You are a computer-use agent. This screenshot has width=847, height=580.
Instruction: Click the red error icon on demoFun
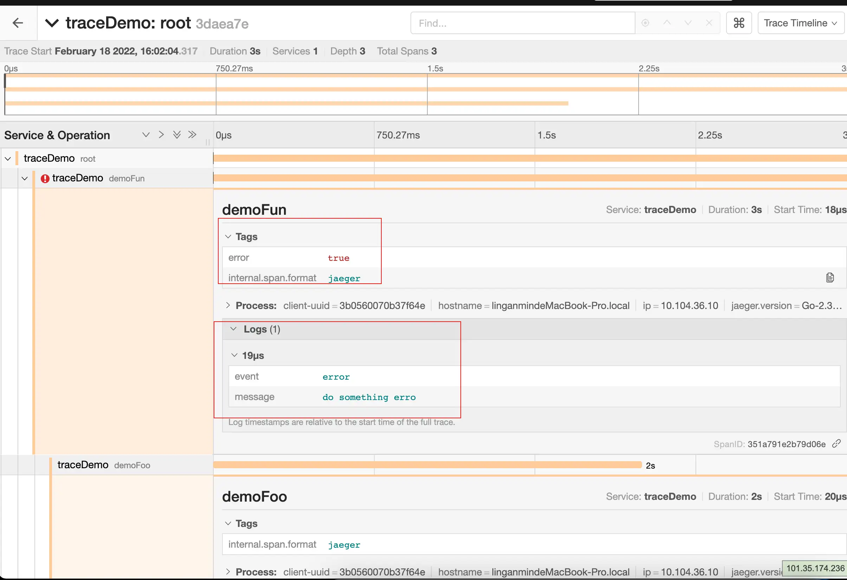(x=45, y=179)
